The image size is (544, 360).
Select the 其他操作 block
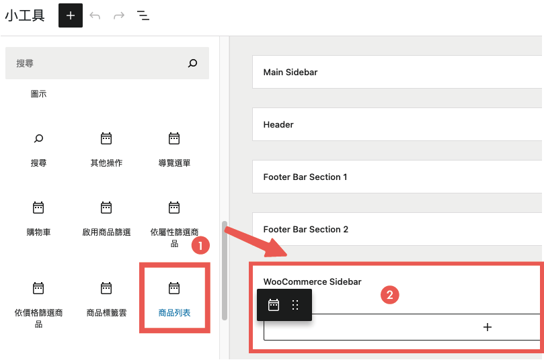tap(106, 149)
